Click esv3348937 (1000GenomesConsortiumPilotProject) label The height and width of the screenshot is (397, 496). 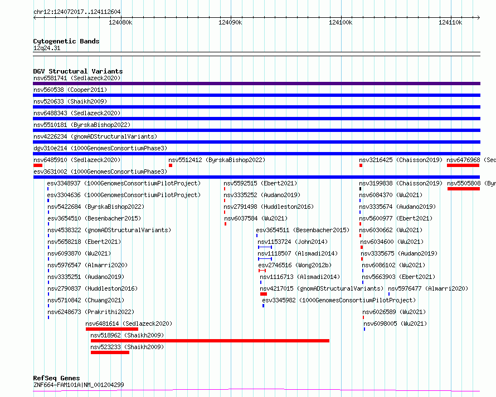point(124,183)
